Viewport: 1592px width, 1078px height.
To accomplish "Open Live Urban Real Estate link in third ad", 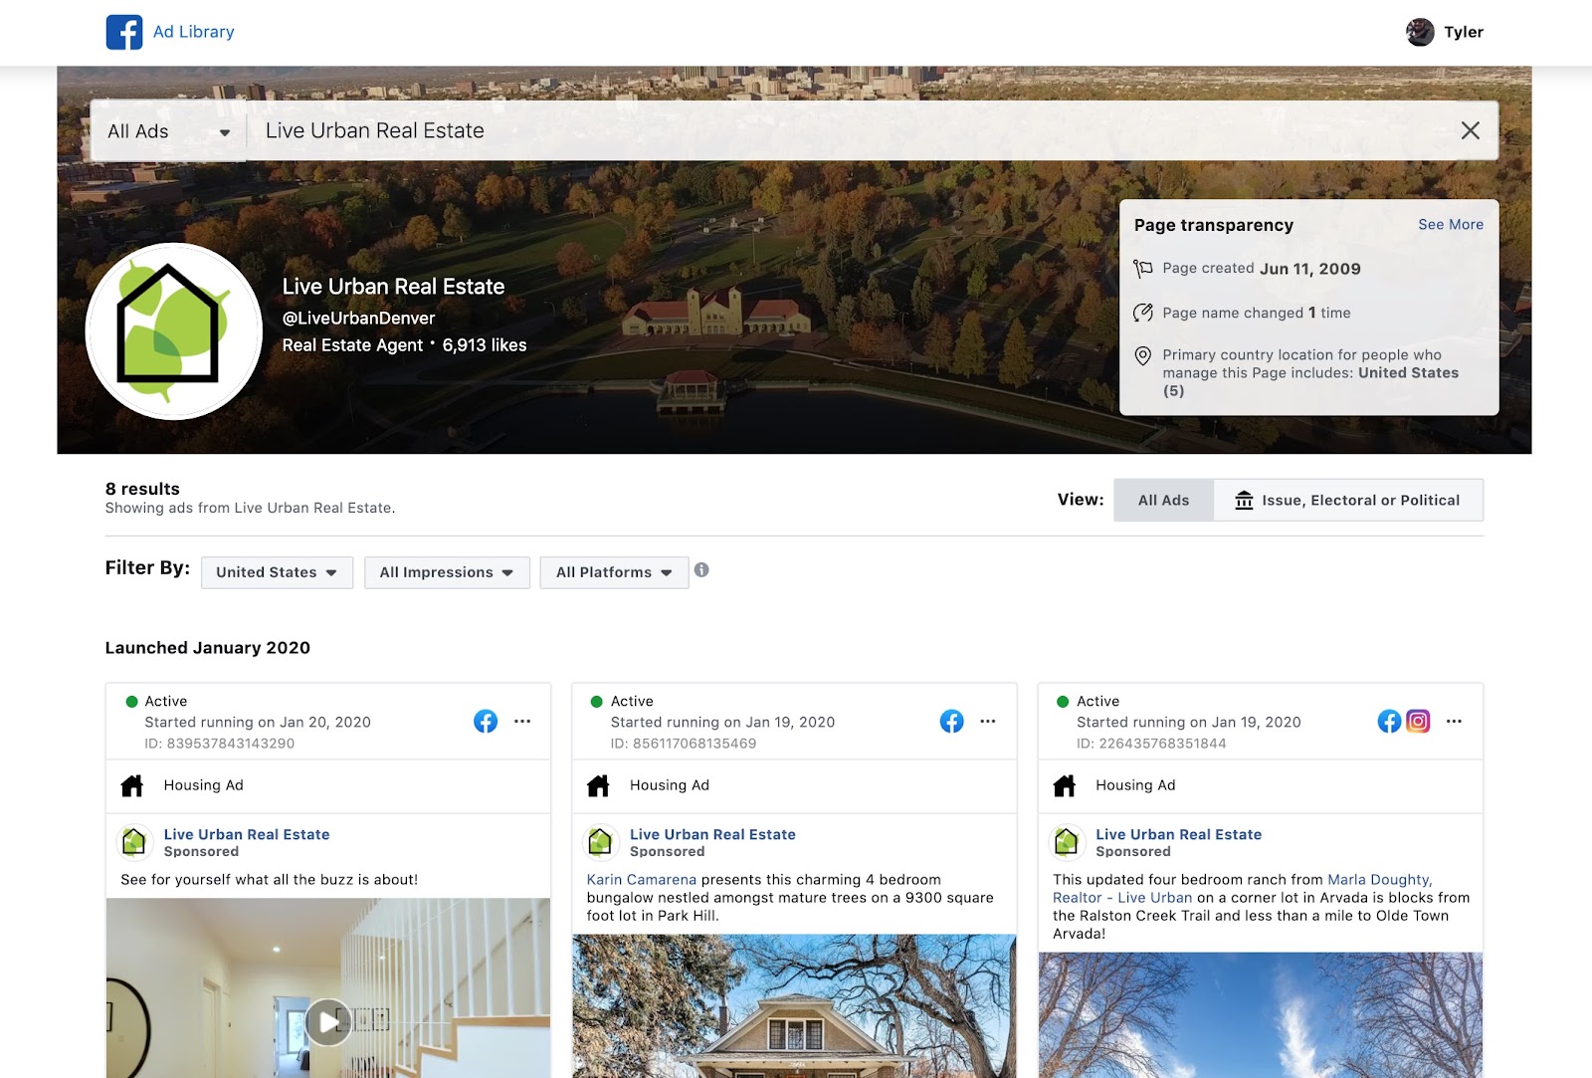I will 1178,834.
